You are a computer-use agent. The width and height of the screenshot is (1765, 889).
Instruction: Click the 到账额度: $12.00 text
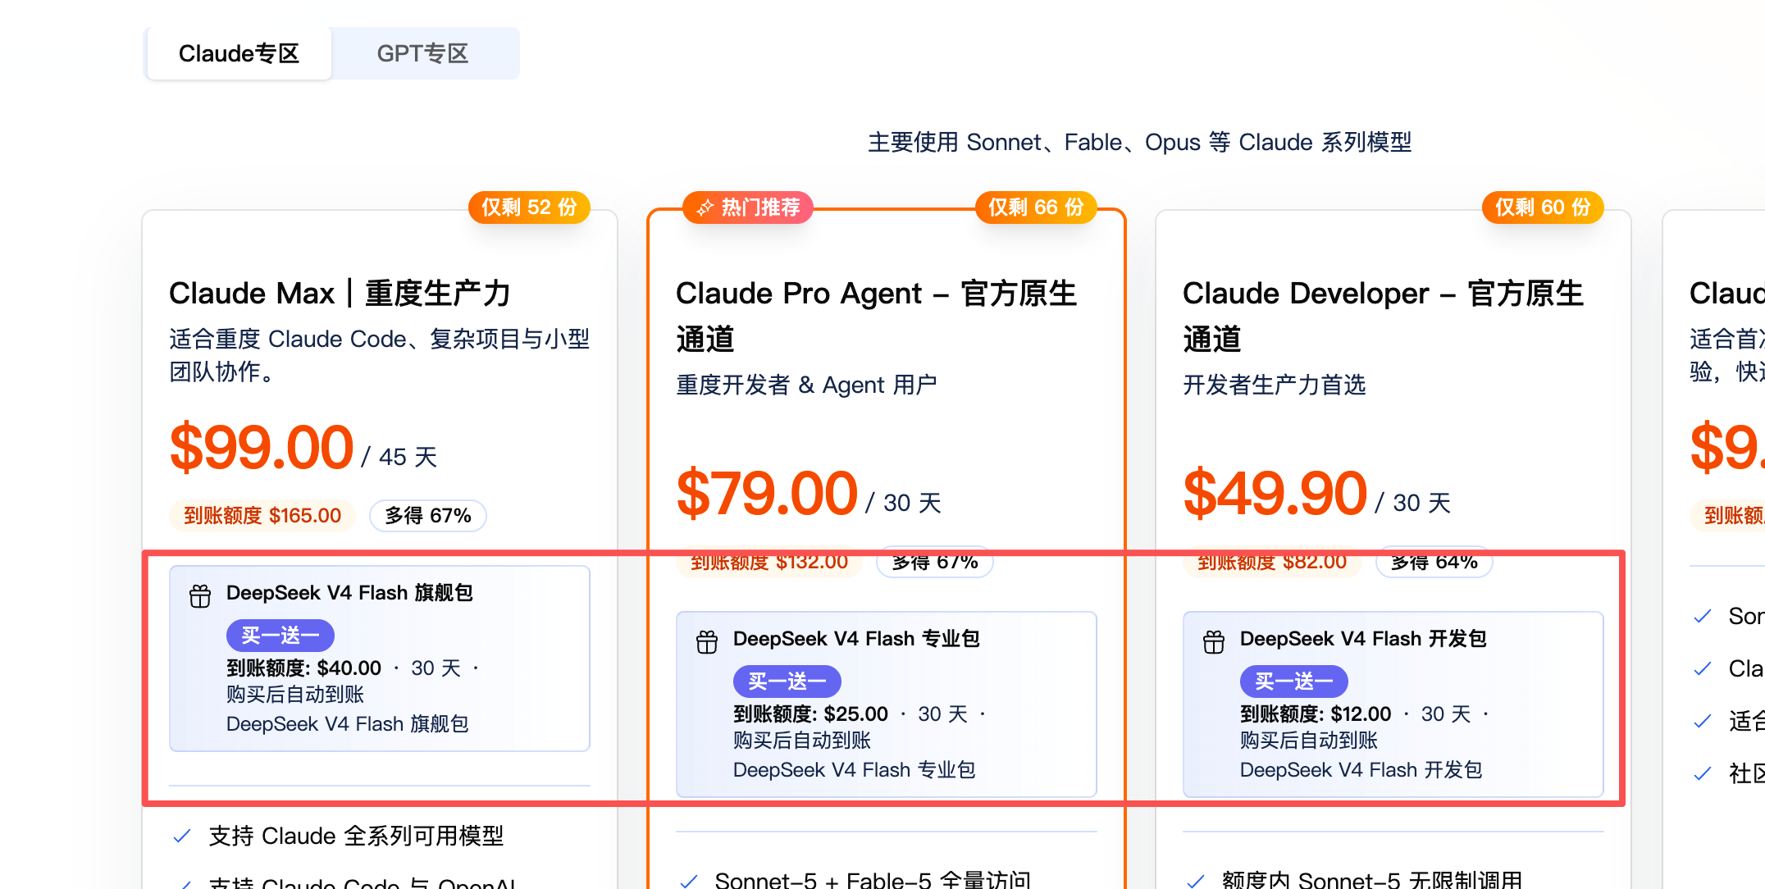[x=1316, y=714]
